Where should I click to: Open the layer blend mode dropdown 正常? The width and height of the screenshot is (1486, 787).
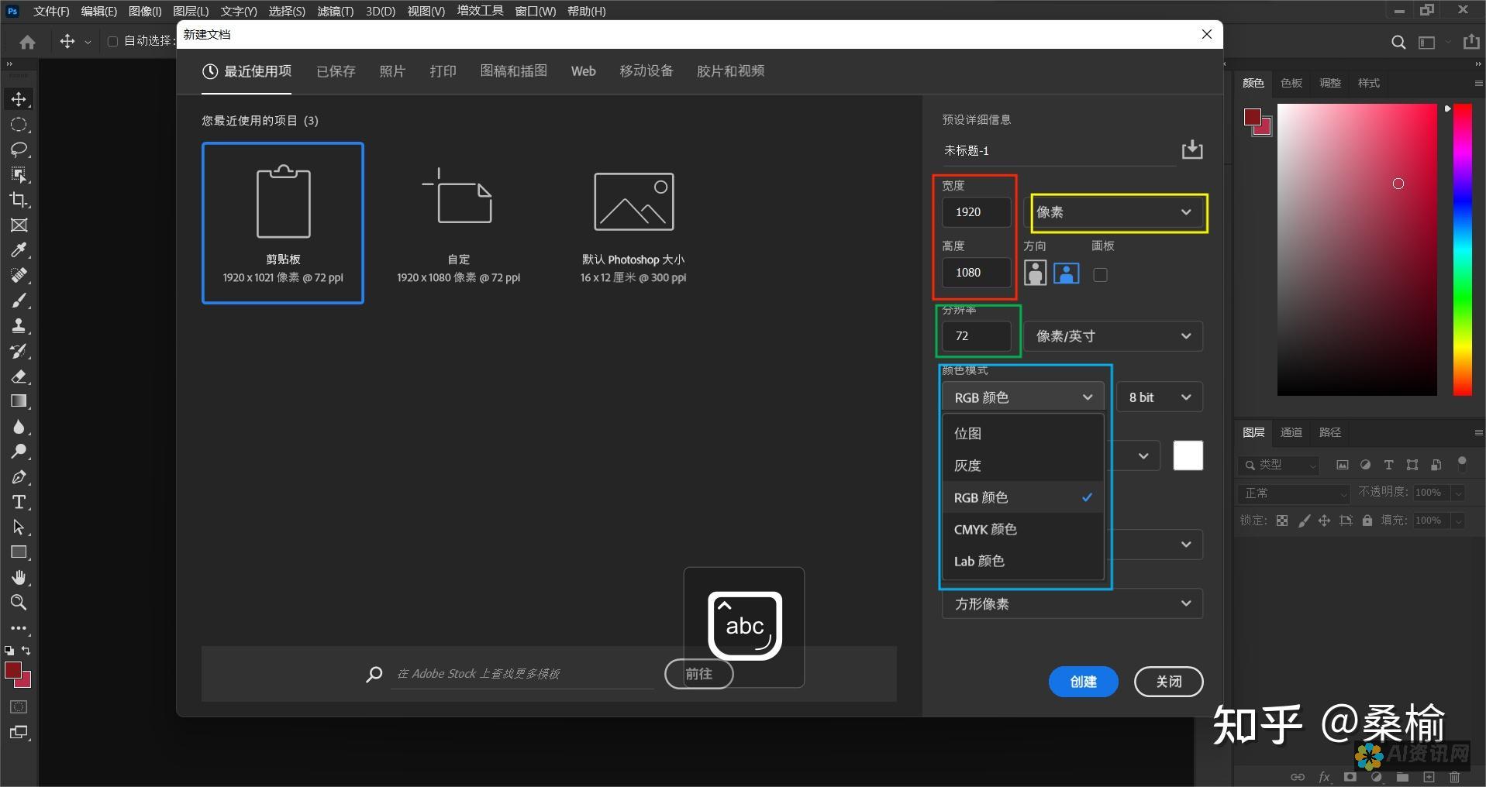(1295, 493)
